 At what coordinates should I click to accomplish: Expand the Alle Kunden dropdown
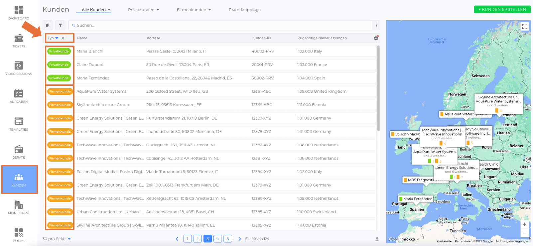pos(96,10)
